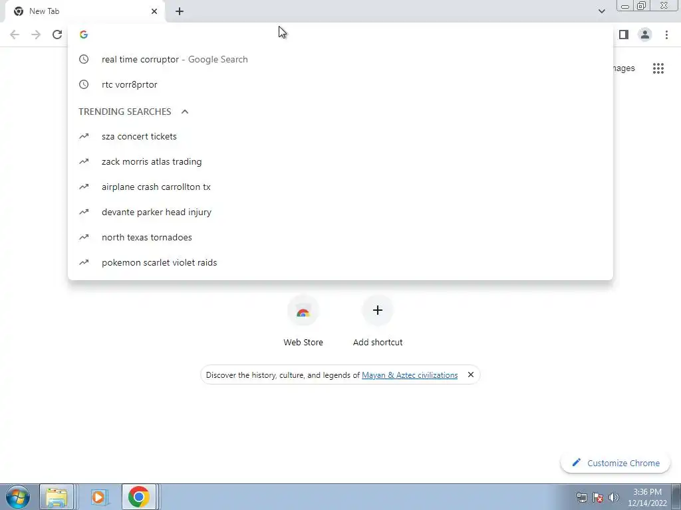Viewport: 681px width, 510px height.
Task: Pick 'north texas tornadoes' trending search
Action: (340, 237)
